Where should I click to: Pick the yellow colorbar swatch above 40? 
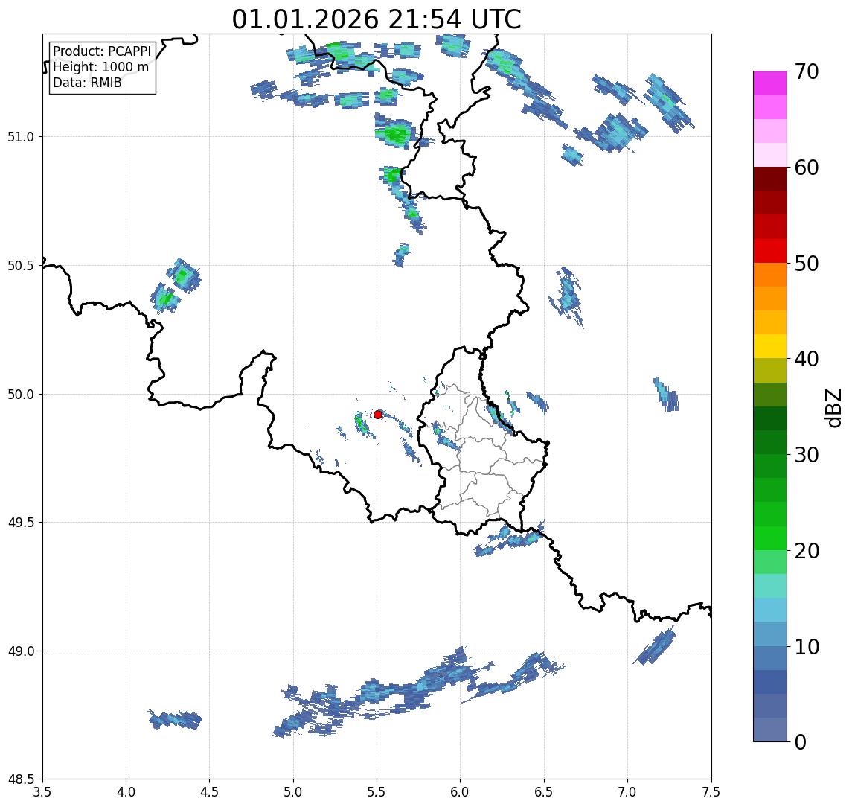coord(770,346)
